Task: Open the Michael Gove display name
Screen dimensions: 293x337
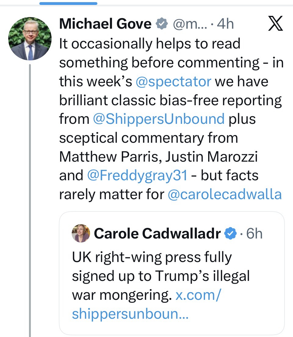Action: tap(105, 24)
